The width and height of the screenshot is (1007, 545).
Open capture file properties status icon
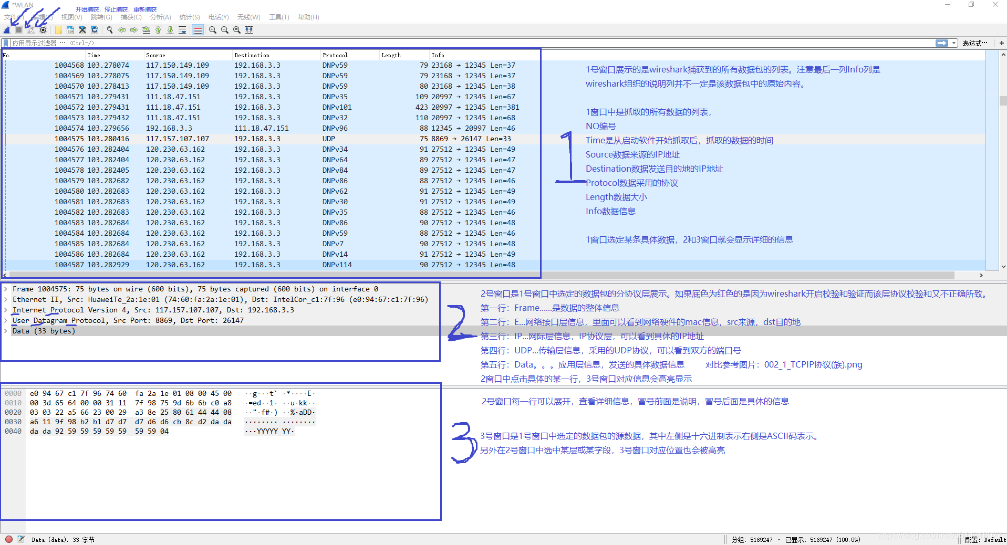tap(21, 539)
